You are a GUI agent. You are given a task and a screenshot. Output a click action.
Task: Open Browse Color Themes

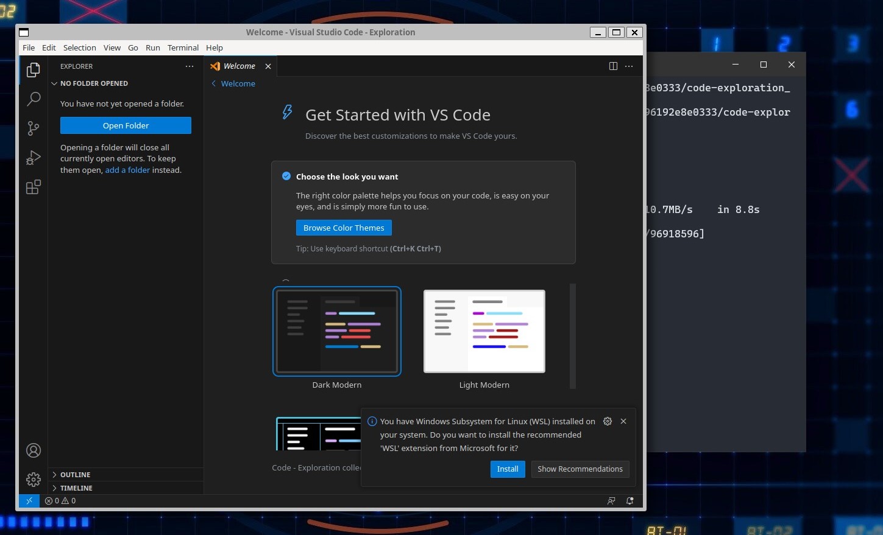click(x=343, y=228)
